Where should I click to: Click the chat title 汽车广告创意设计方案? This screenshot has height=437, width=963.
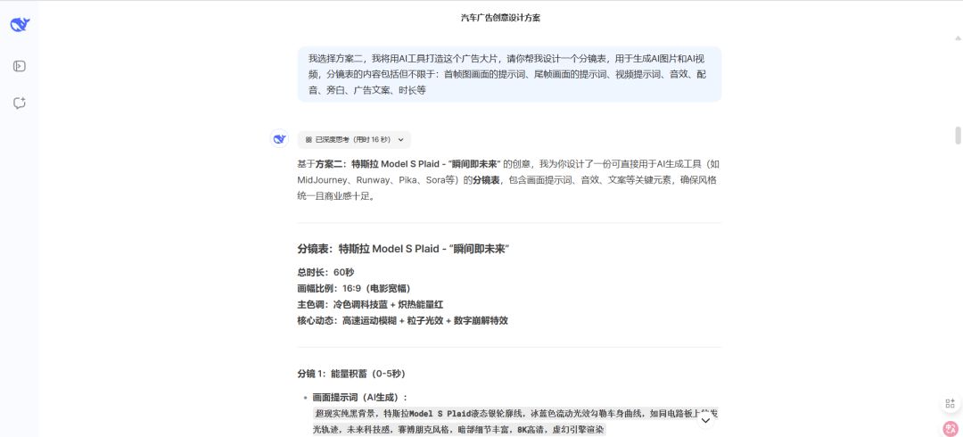click(500, 18)
